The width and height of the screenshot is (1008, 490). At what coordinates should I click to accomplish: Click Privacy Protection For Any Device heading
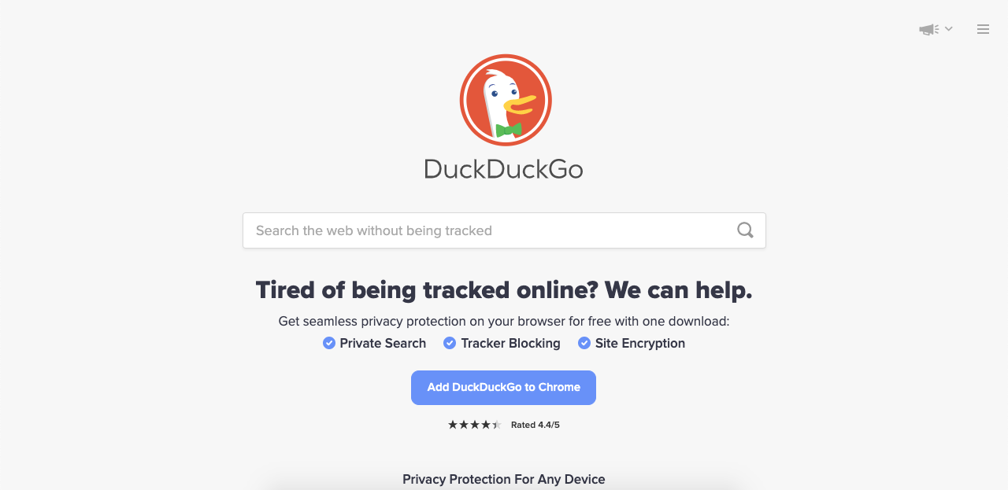(x=504, y=479)
